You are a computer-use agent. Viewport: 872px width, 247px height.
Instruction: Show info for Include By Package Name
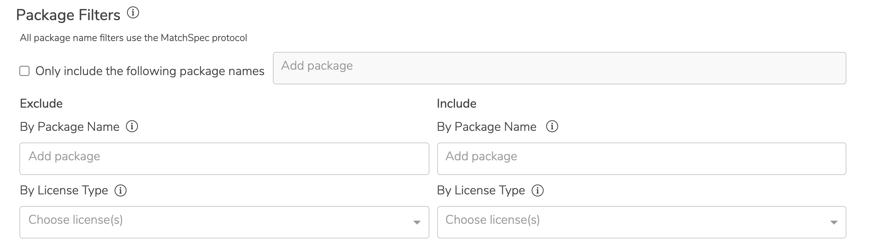point(552,127)
